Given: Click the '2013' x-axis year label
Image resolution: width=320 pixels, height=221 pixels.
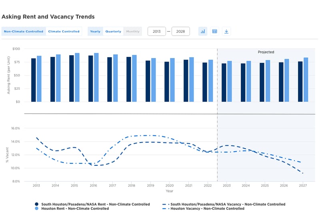Looking at the screenshot, I should click(x=36, y=185).
